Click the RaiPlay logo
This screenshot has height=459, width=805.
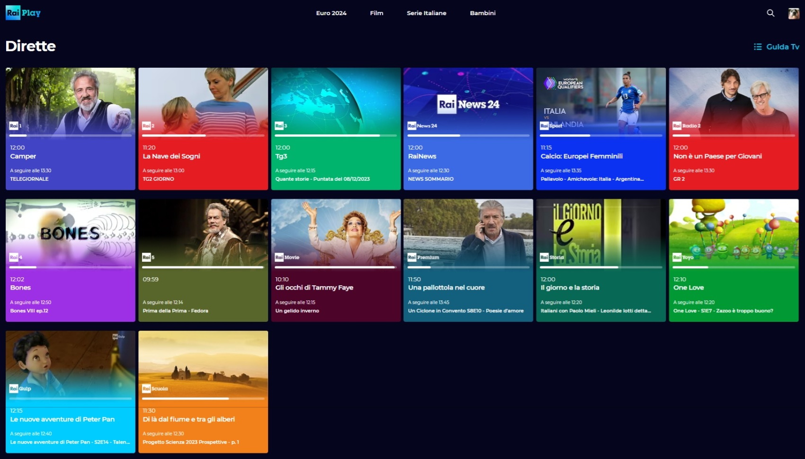pyautogui.click(x=23, y=13)
